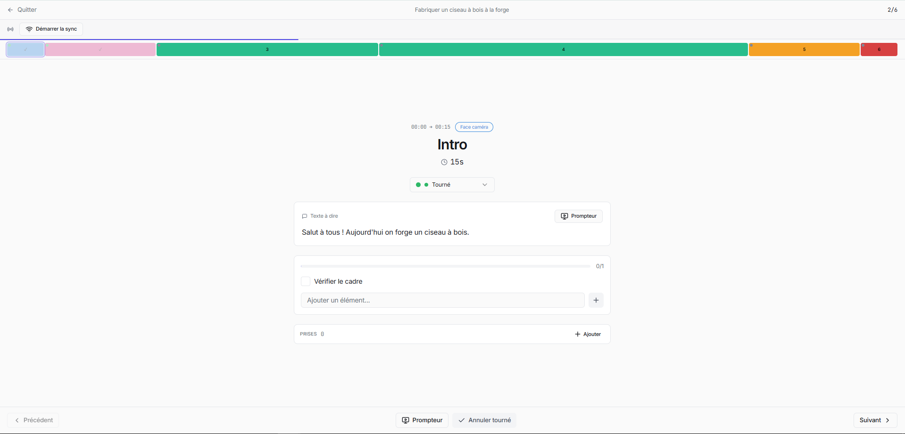Image resolution: width=905 pixels, height=434 pixels.
Task: Jump to green segment 3
Action: tap(267, 49)
